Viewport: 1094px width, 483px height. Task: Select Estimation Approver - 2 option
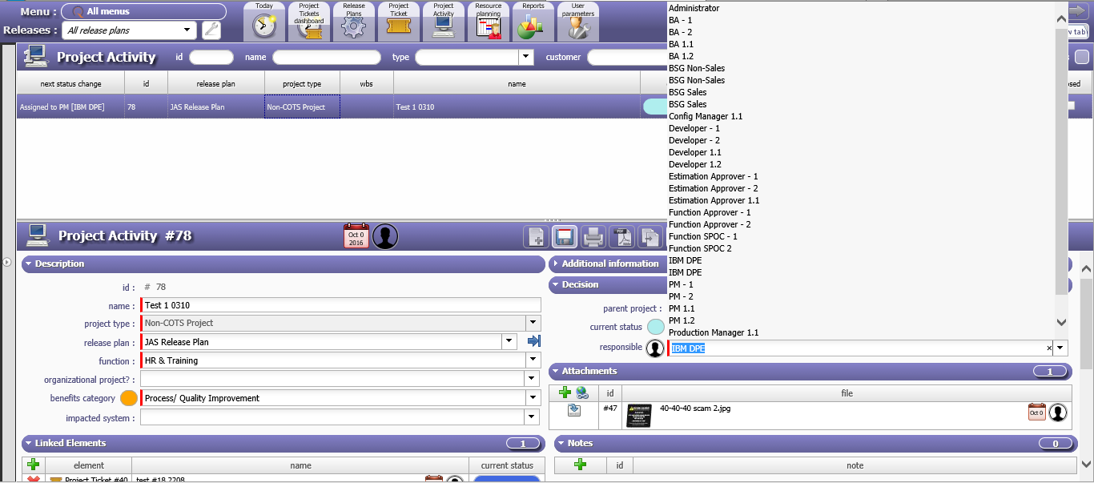(714, 188)
